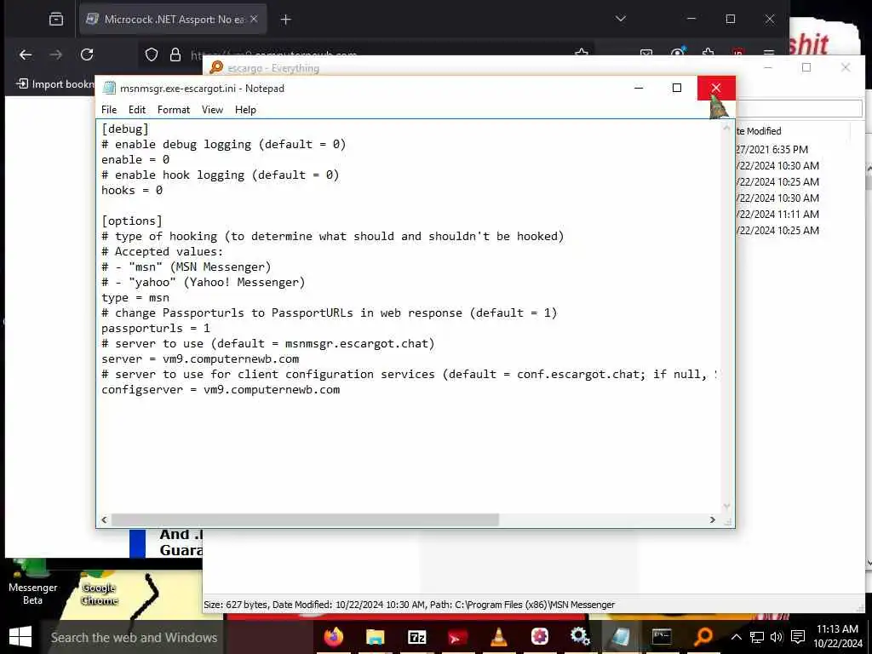Open VLC media player from taskbar

tap(499, 637)
